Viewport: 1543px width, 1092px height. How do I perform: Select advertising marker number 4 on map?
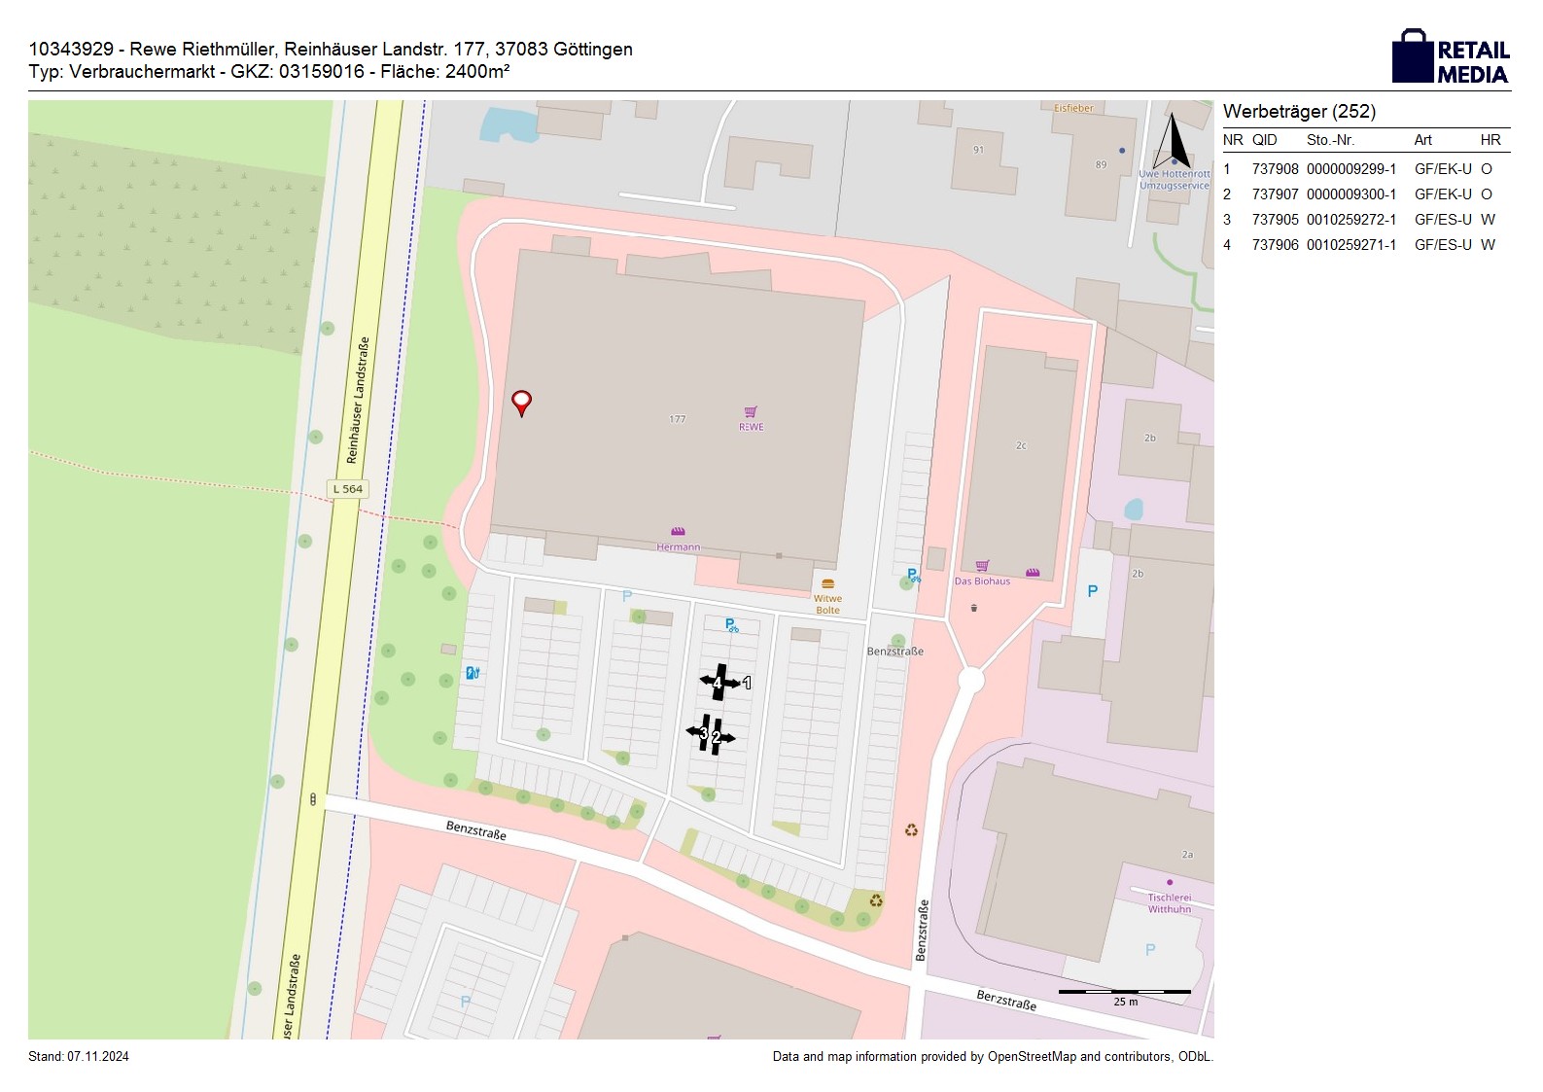coord(718,684)
